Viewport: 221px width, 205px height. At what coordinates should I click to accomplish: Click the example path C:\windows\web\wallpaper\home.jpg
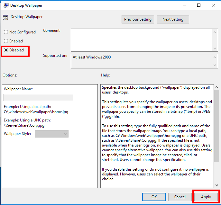point(36,112)
